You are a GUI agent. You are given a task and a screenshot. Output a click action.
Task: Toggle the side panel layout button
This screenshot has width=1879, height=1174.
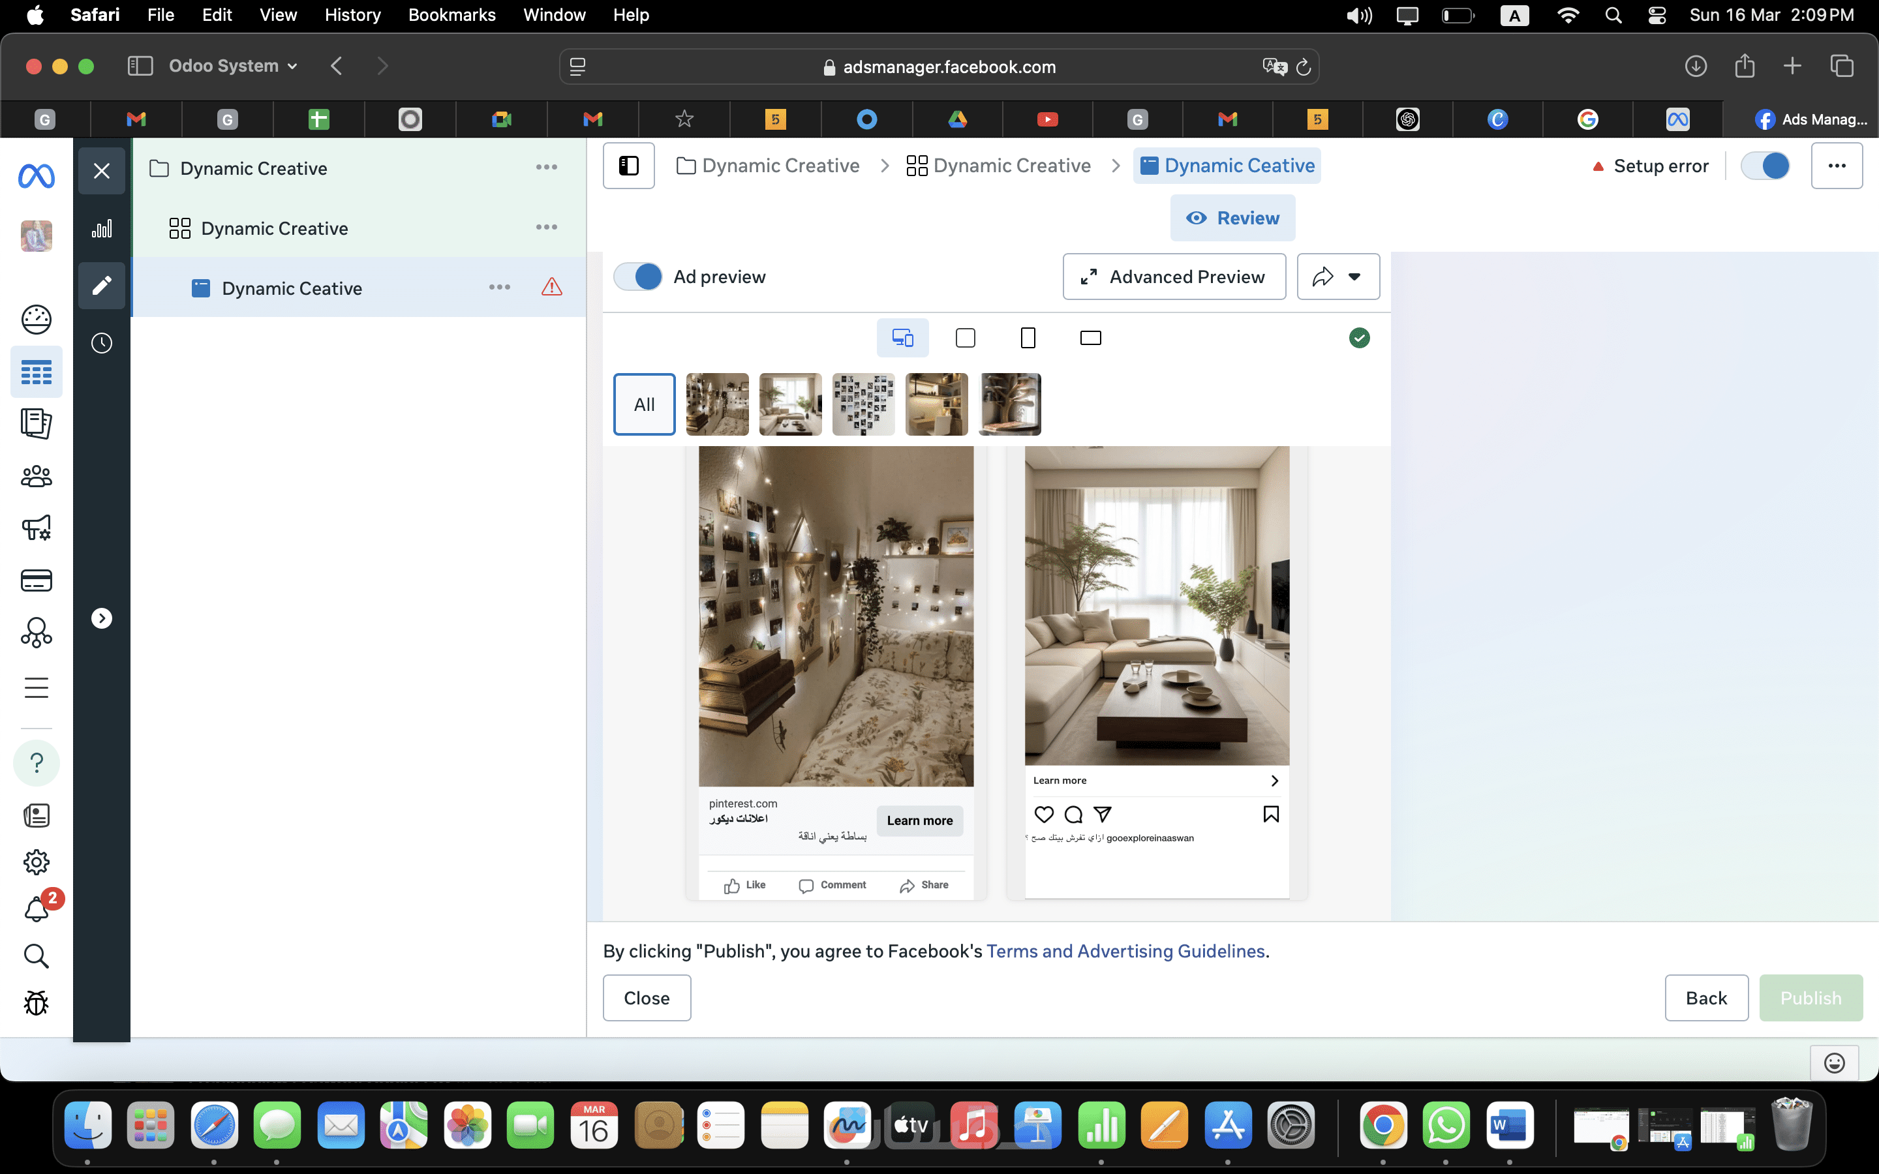click(628, 166)
